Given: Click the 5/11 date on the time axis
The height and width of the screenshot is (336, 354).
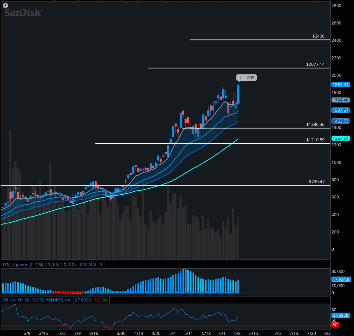Looking at the screenshot, I should (x=189, y=333).
